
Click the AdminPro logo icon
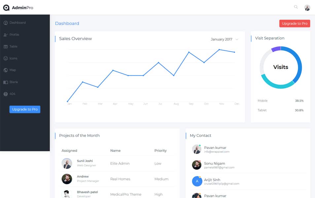[x=6, y=7]
